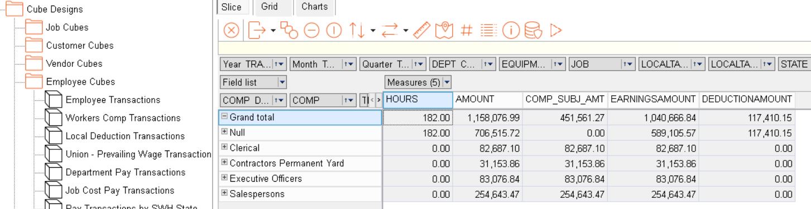Click the Salespersons AMOUNT cell 254,643.47

(487, 194)
